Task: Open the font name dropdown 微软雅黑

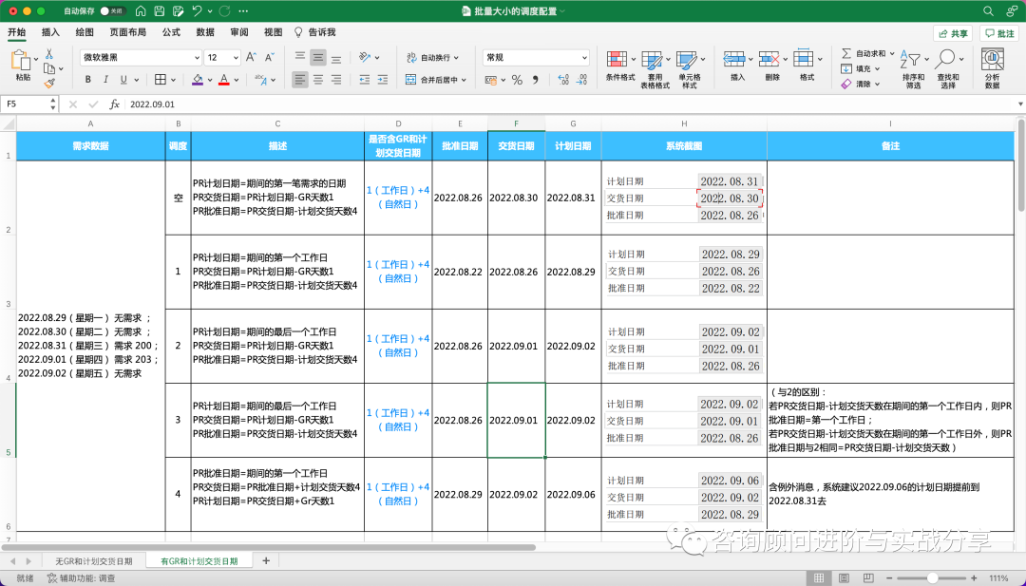Action: pyautogui.click(x=197, y=58)
